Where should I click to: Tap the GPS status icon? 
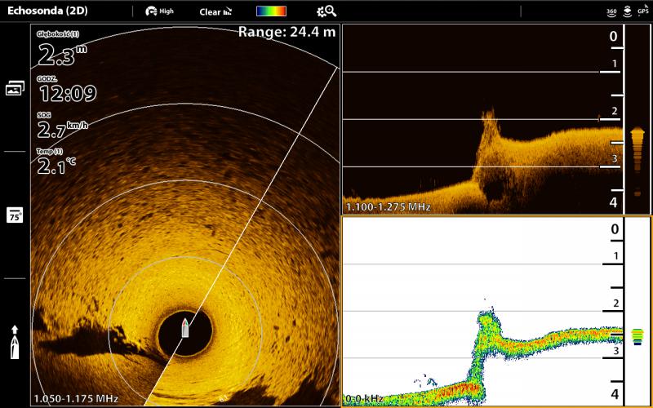(642, 11)
